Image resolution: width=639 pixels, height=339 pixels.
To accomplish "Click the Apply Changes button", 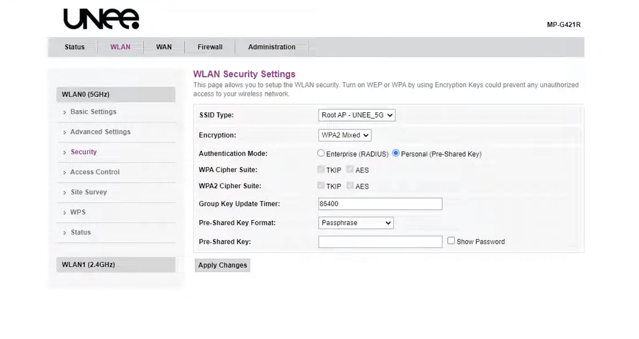I will click(x=222, y=265).
